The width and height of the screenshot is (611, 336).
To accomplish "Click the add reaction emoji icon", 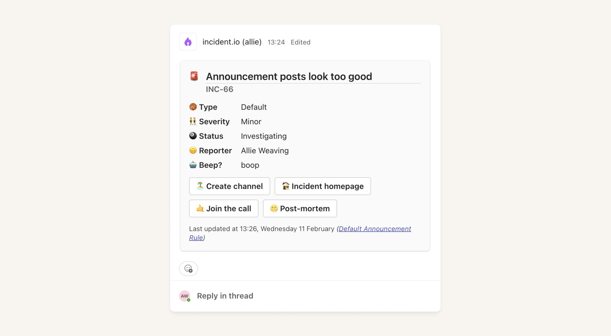I will click(x=188, y=268).
